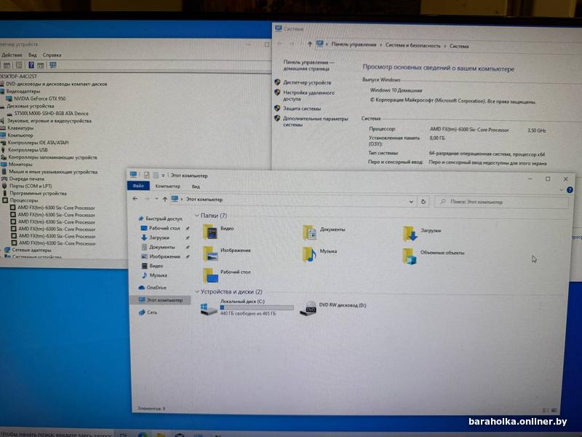Screen dimensions: 582x437
Task: Click Система и безопасность in breadcrumb
Action: [x=412, y=45]
